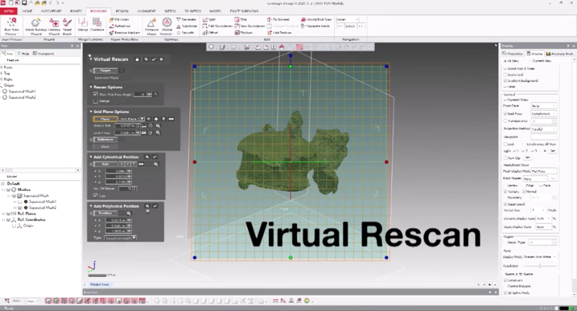Run the Global Remesh tool

(167, 26)
